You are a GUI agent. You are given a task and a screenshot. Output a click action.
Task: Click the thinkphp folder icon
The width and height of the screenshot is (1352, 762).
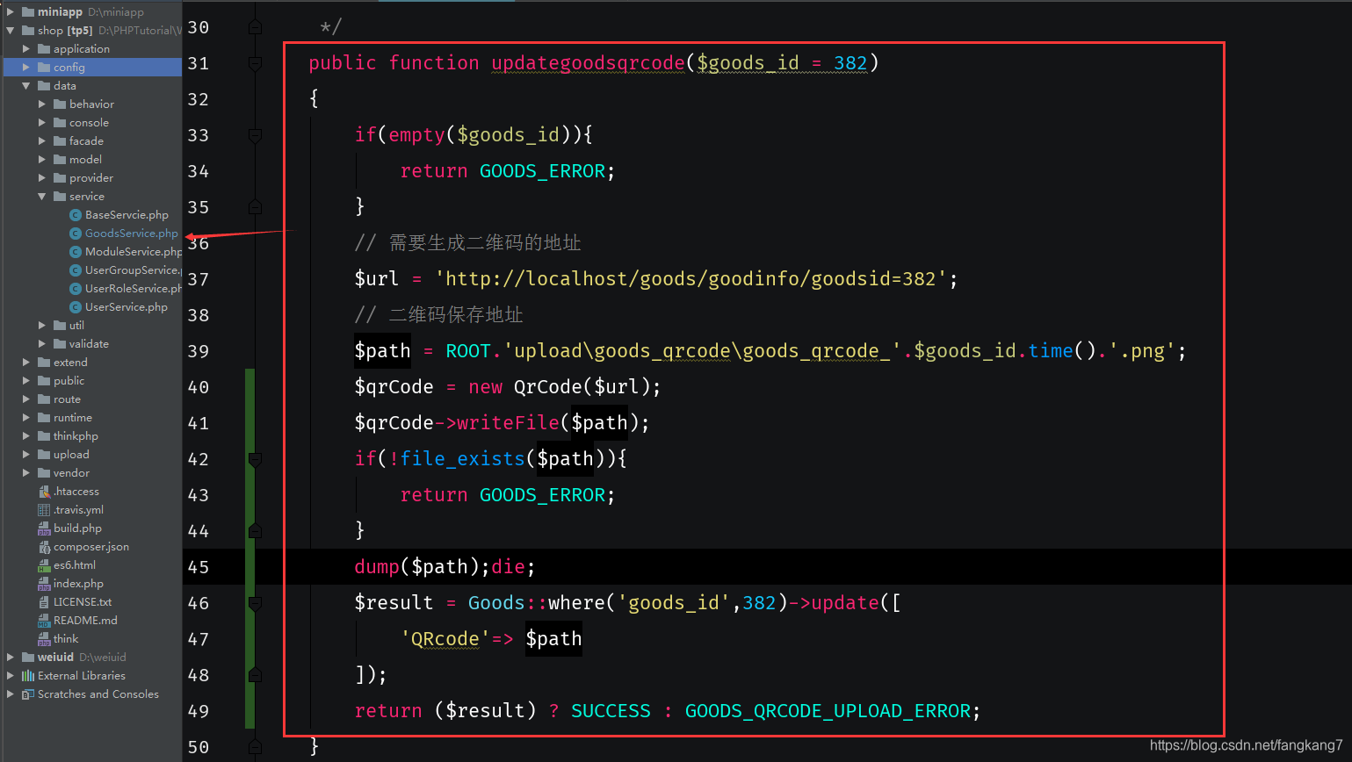tap(44, 436)
